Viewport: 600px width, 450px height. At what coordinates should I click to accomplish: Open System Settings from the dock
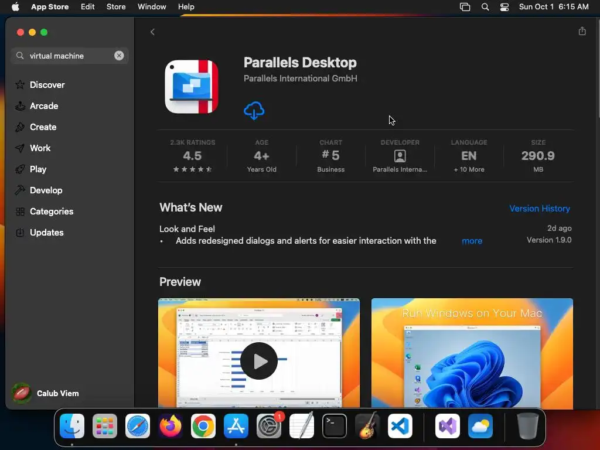pos(268,426)
